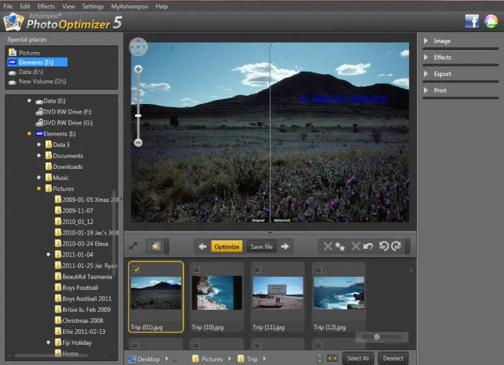
Task: Expand the Data (E:) tree node
Action: (29, 101)
